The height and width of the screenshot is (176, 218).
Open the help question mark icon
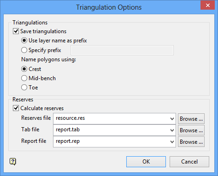(13, 162)
